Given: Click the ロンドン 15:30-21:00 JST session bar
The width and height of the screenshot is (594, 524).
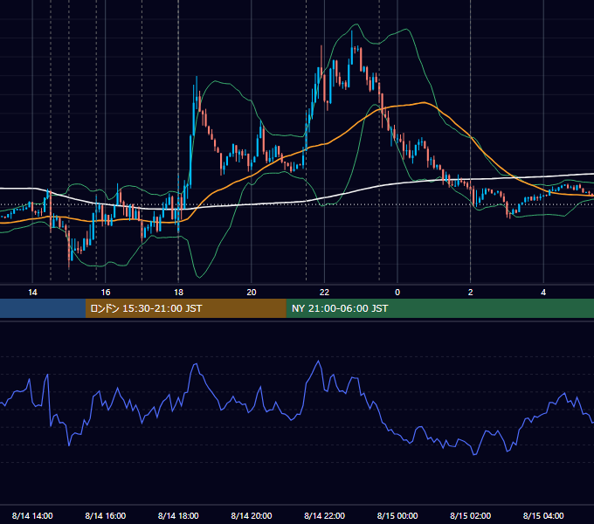Looking at the screenshot, I should pyautogui.click(x=185, y=308).
